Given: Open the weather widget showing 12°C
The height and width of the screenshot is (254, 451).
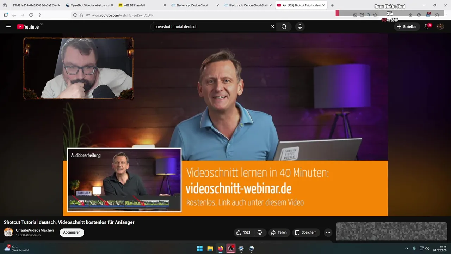Looking at the screenshot, I should coord(17,248).
